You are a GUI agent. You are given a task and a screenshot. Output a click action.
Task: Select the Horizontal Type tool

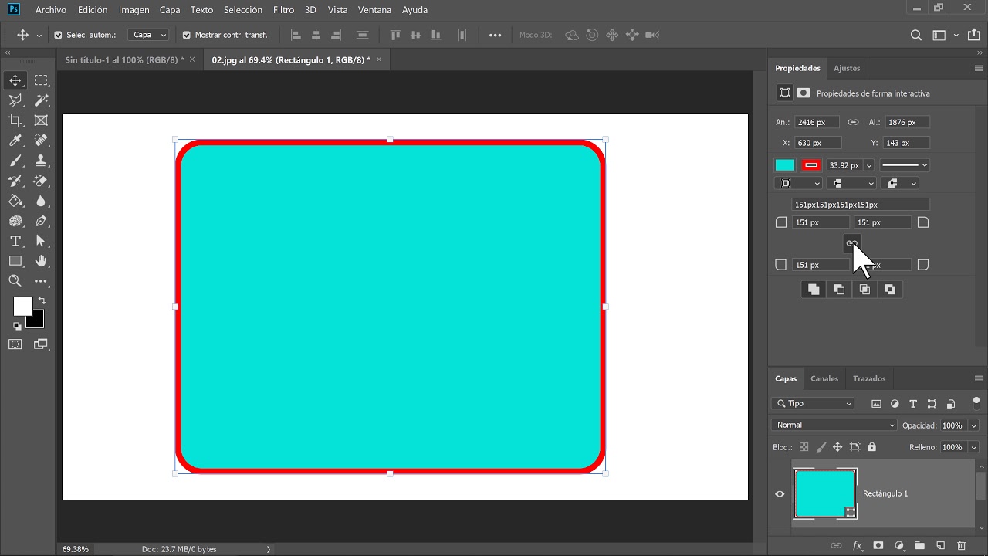(15, 241)
